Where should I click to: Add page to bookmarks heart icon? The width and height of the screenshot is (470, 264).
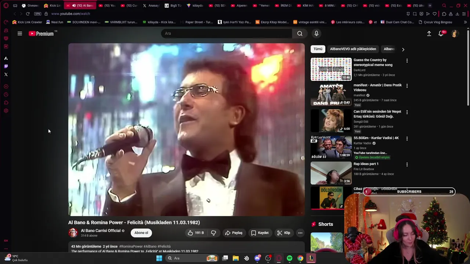pyautogui.click(x=434, y=14)
